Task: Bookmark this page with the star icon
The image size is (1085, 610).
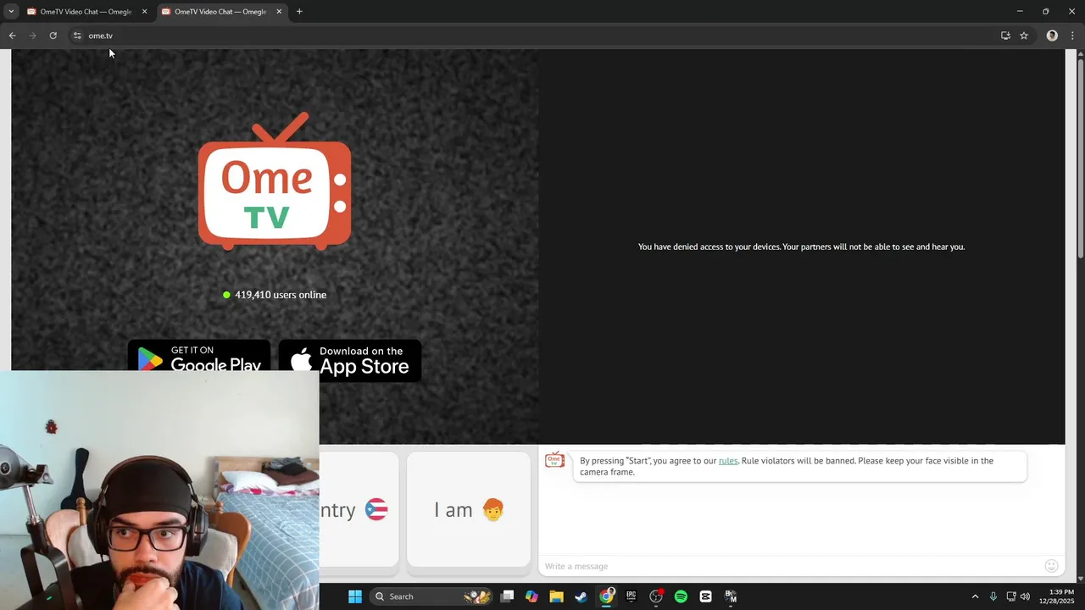Action: [1024, 36]
